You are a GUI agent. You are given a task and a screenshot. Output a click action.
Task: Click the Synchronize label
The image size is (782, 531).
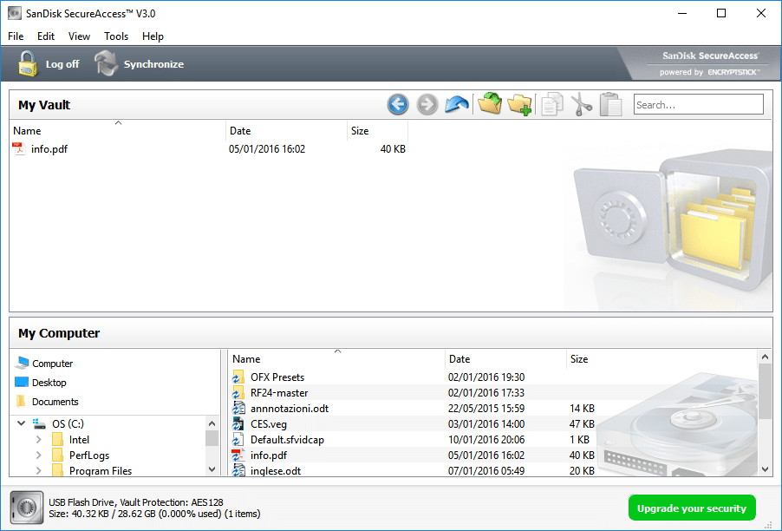[153, 64]
